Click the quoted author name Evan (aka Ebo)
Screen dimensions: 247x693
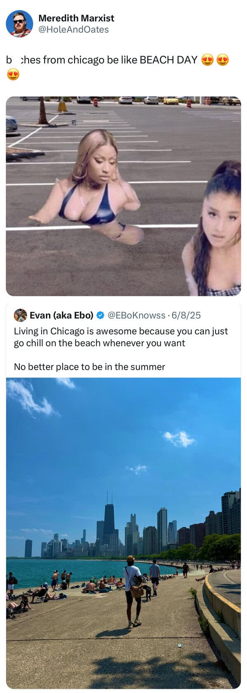point(61,315)
